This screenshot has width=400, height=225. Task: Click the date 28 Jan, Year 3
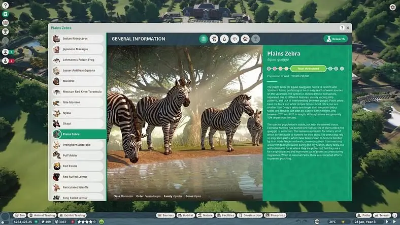[x=365, y=222]
